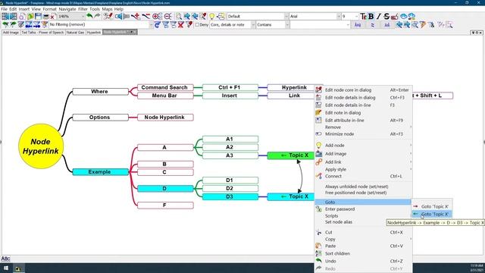
Task: Select the yellow 'Node Hyperlink' root node
Action: [x=41, y=146]
